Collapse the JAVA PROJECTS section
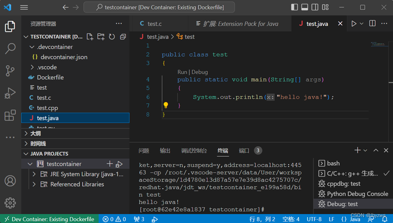The height and width of the screenshot is (223, 393). click(25, 154)
